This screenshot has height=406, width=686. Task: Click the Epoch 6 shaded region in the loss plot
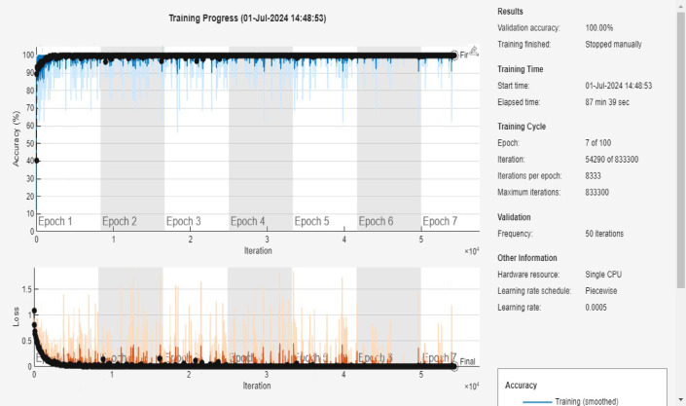tap(388, 317)
